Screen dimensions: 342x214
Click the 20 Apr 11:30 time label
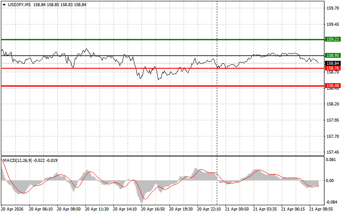(x=97, y=209)
